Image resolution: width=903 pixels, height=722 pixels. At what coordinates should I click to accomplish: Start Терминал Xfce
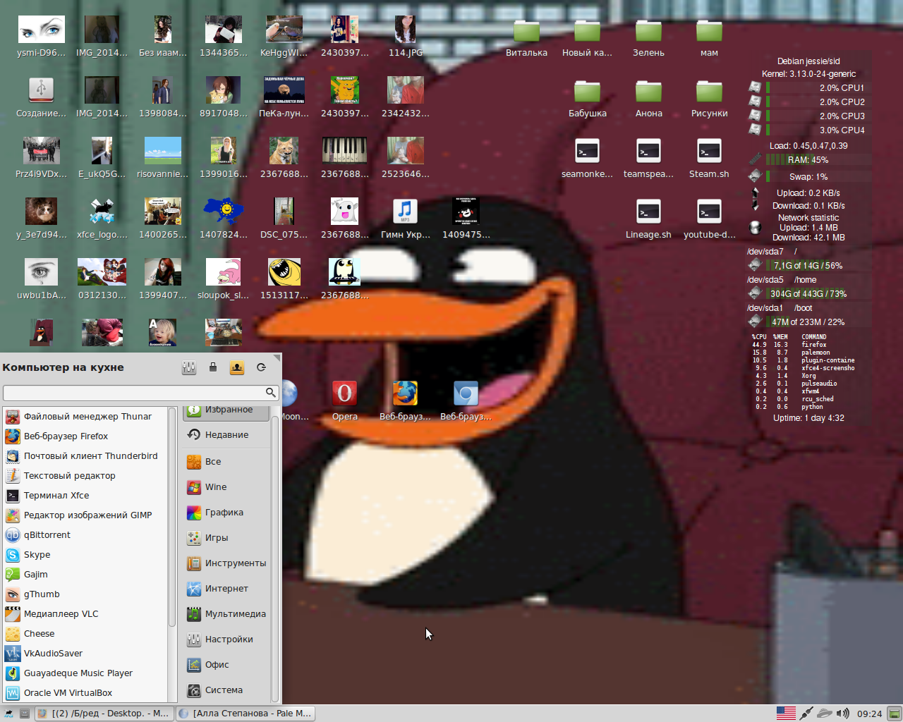(85, 496)
